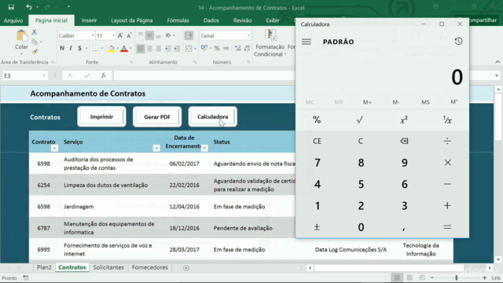
Task: Toggle bold formatting N
Action: (62, 49)
